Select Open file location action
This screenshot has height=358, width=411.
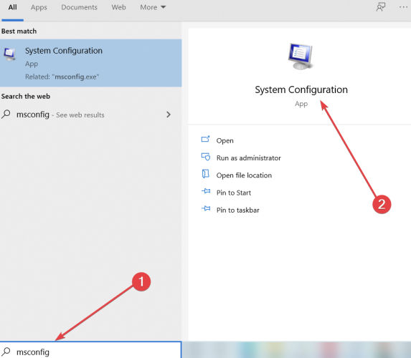point(244,175)
